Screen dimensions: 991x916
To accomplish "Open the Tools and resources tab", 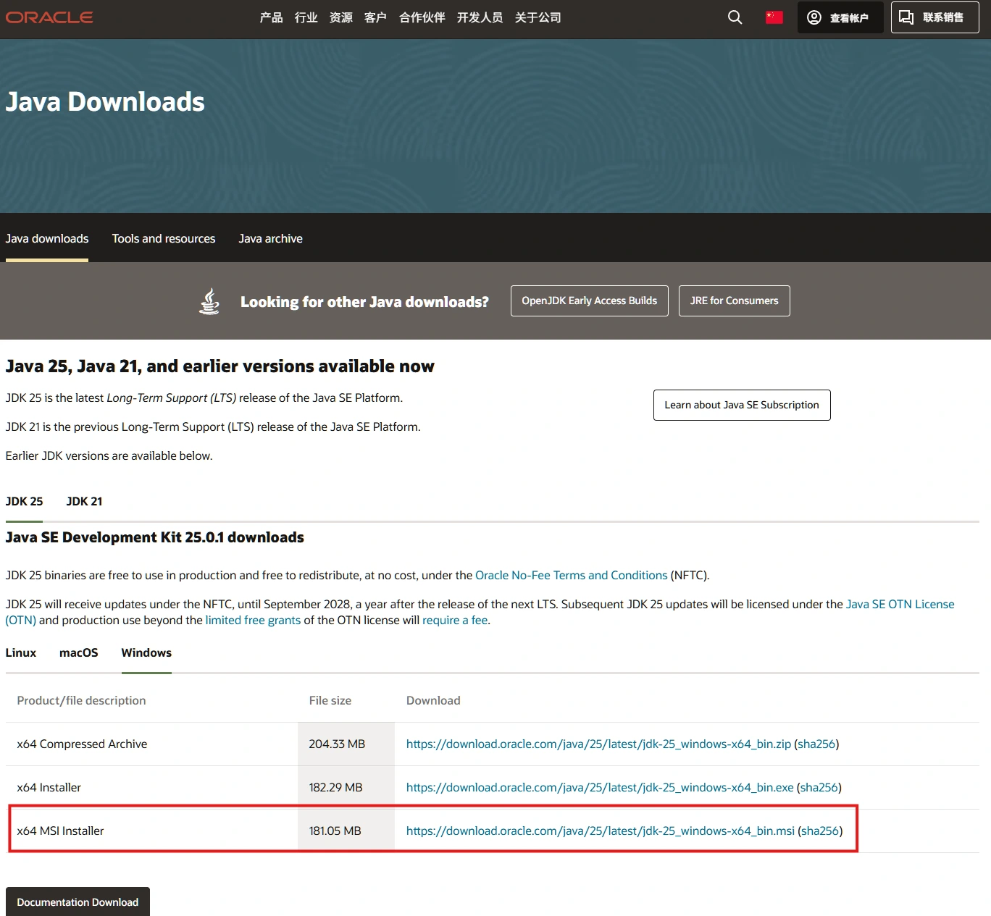I will pos(164,238).
